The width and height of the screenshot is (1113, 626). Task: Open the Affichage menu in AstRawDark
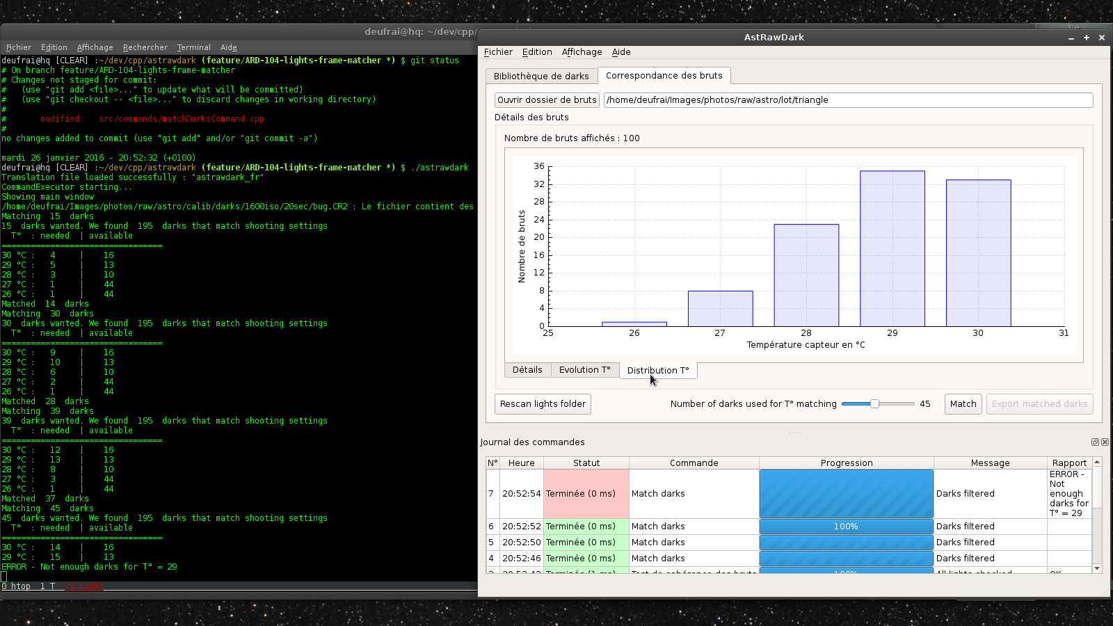click(582, 51)
